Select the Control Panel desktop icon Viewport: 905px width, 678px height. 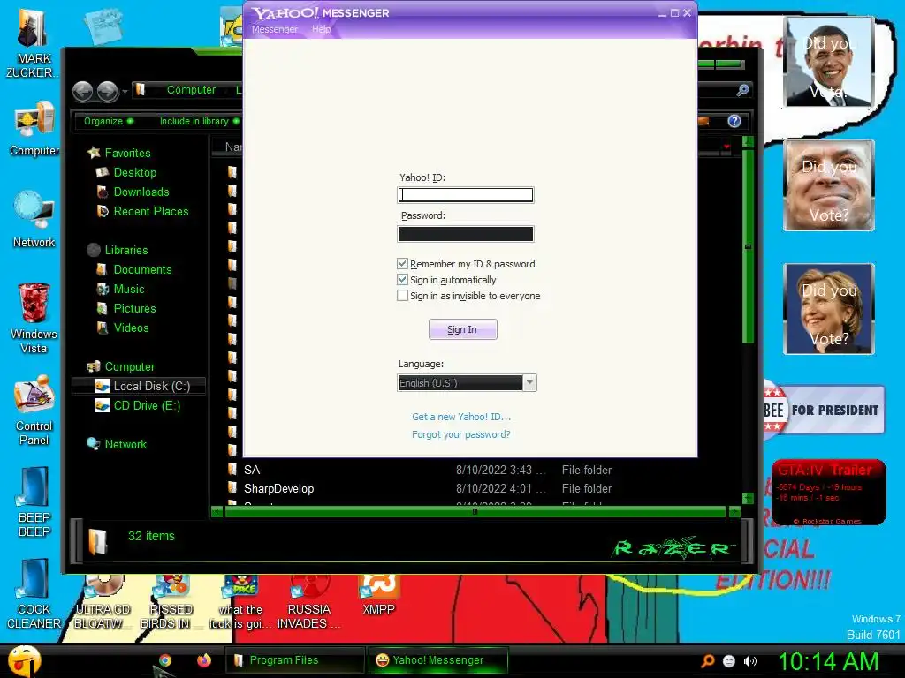(34, 410)
